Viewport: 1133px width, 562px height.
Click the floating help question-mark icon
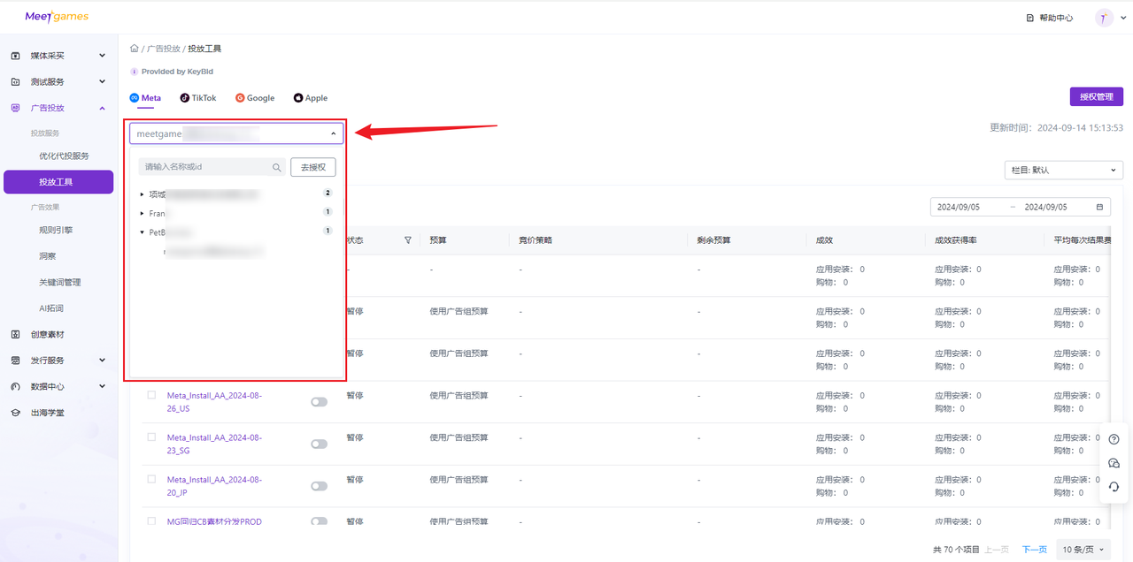[x=1114, y=439]
